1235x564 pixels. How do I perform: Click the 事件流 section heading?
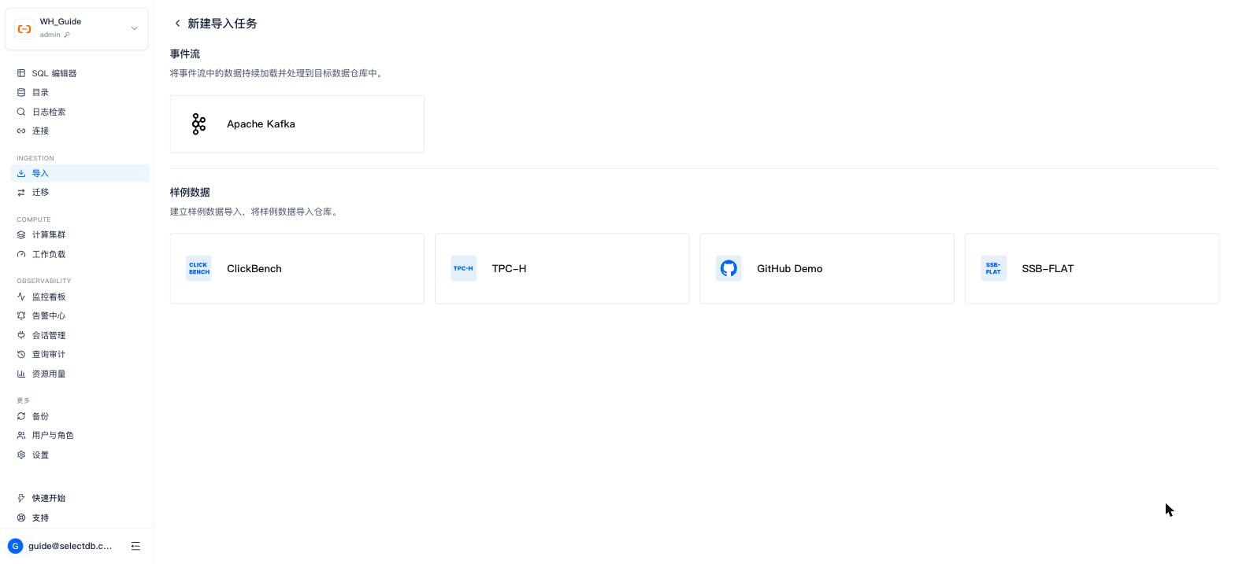pyautogui.click(x=185, y=53)
